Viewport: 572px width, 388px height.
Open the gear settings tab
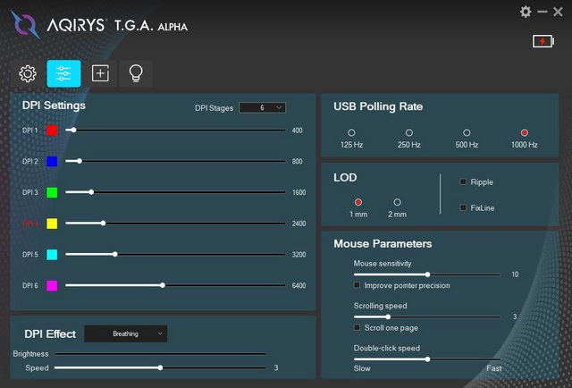(x=28, y=73)
